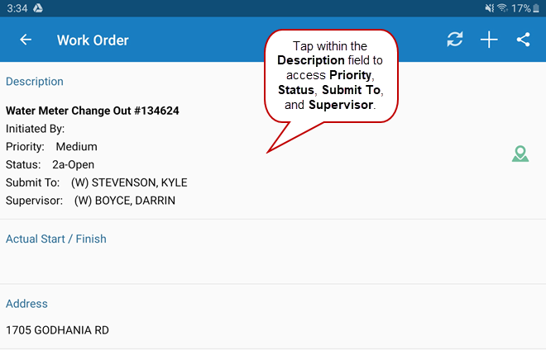
Task: Tap the 1705 GODHANIA RD address
Action: point(57,330)
